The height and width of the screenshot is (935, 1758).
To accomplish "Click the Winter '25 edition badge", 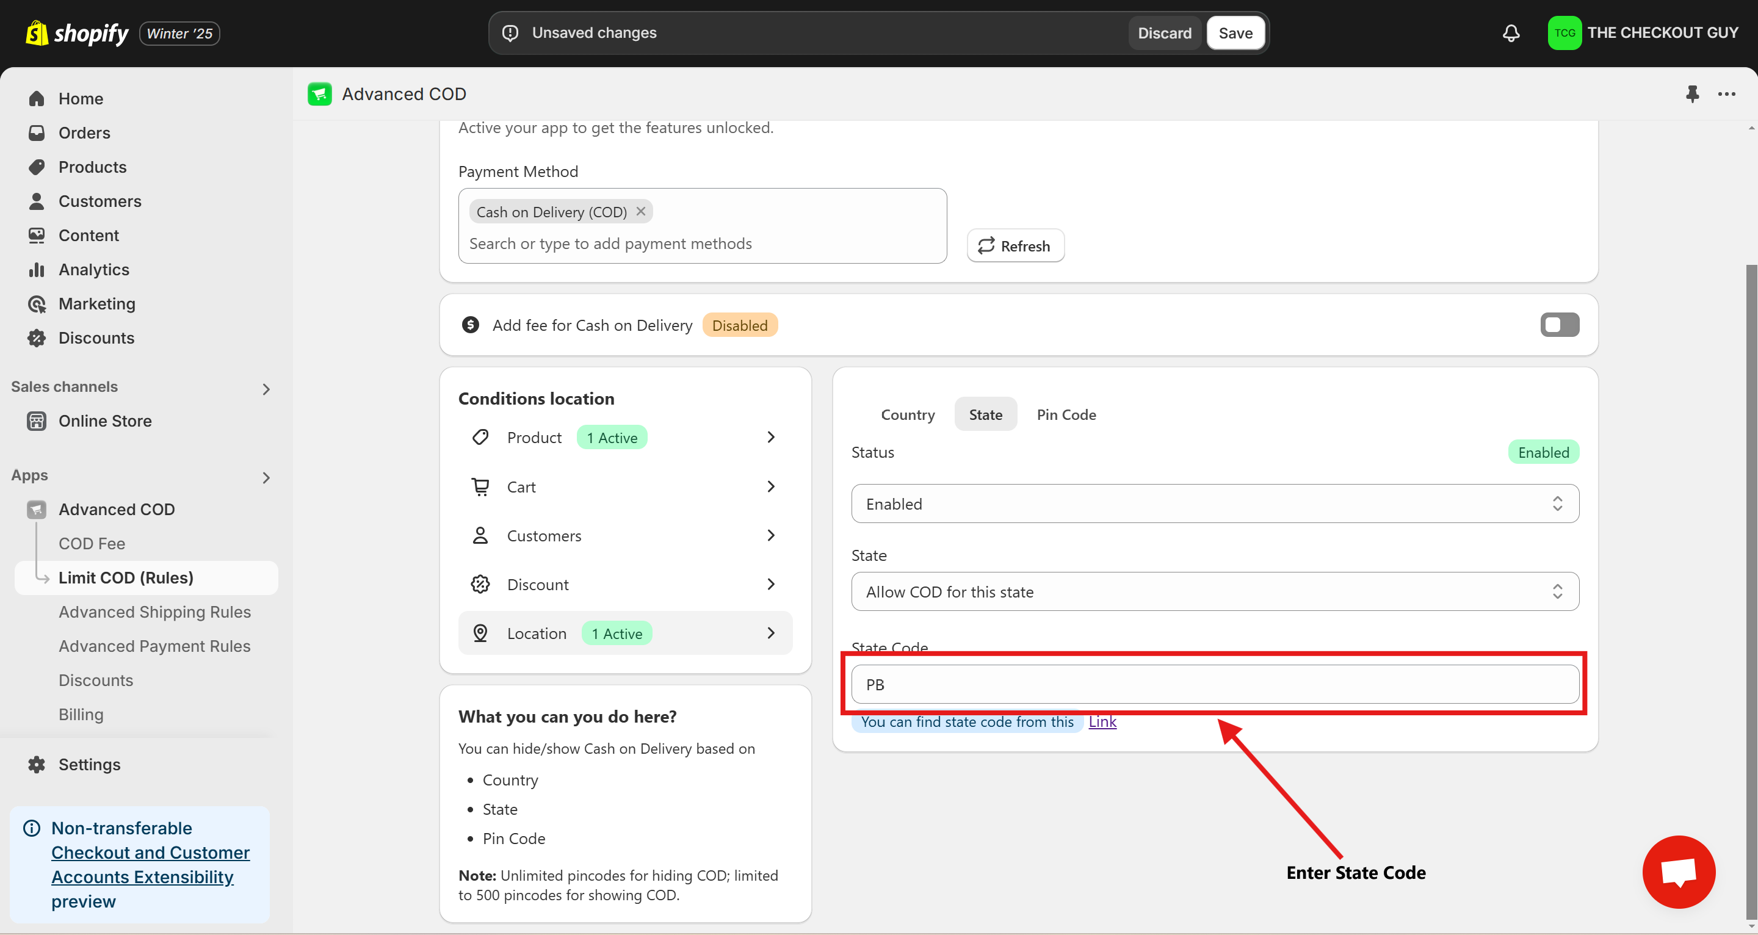I will [179, 34].
